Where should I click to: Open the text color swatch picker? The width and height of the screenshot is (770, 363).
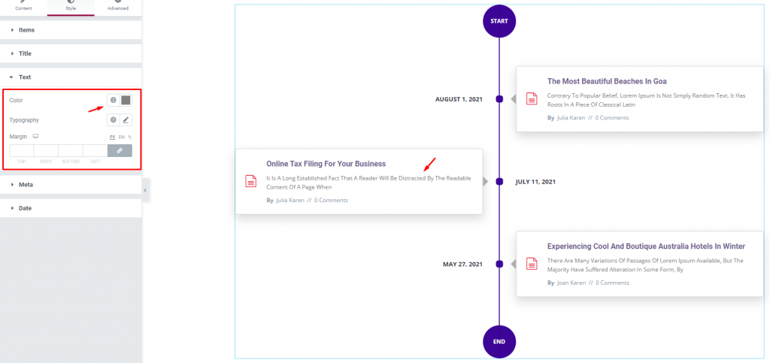click(x=126, y=100)
